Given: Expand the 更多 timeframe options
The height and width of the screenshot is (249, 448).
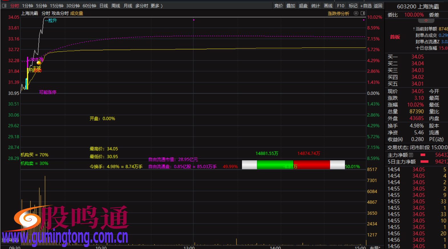Looking at the screenshot, I should [157, 6].
